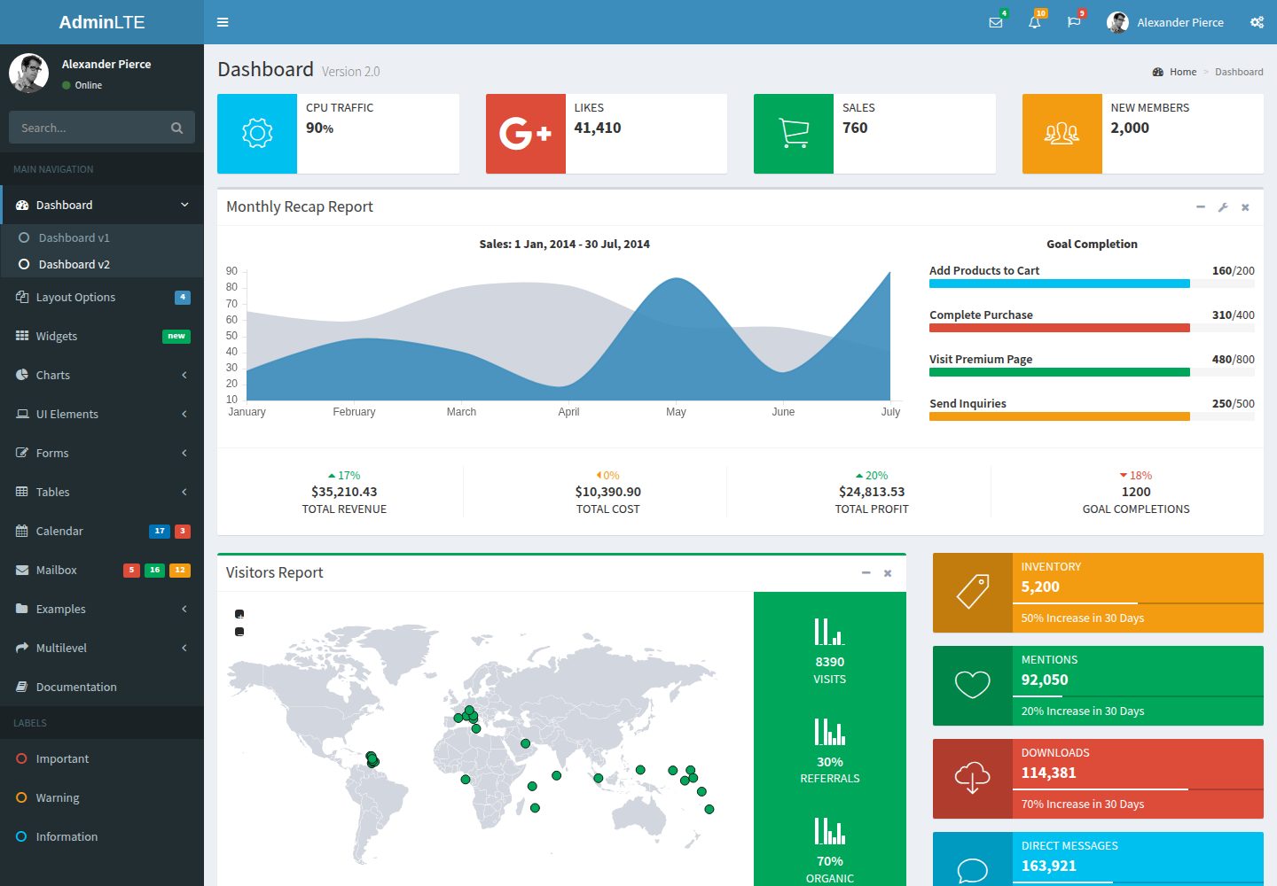Open the control sidebar gears icon

(1257, 22)
